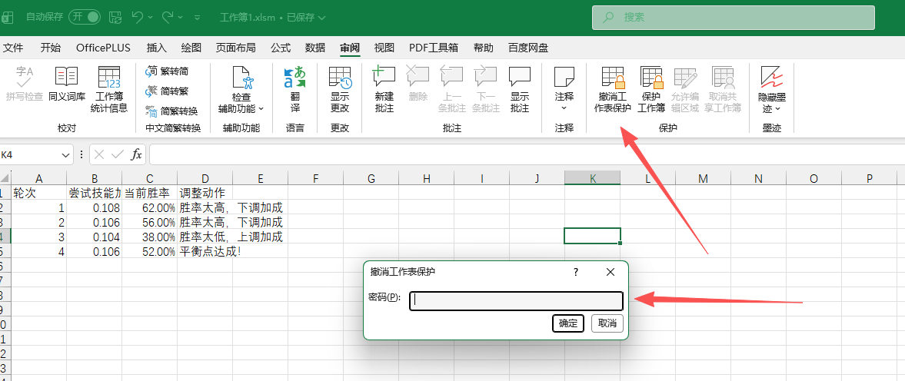
Task: Select the cell containing 平衡点达成!
Action: point(205,251)
